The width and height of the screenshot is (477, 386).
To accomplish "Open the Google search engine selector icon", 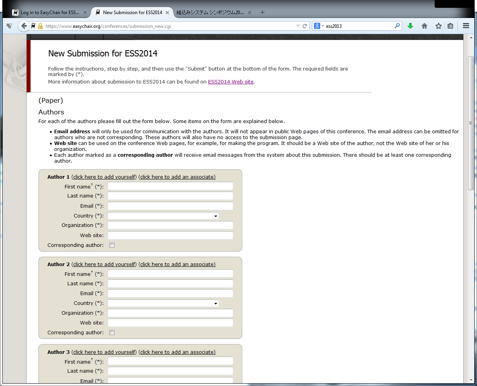I will (317, 26).
